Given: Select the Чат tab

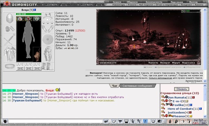Looking at the screenshot, I should click(115, 86).
